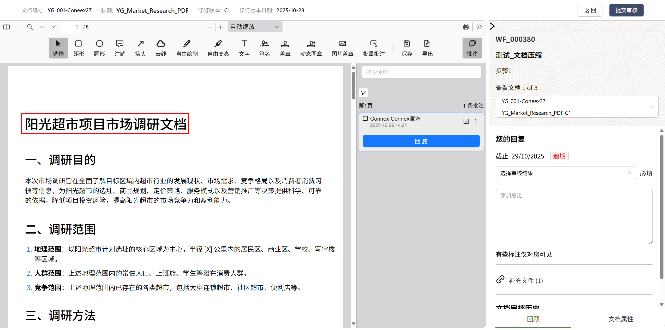Screen dimensions: 665x330
Task: Choose the Free highlight (自由高亮) tool
Action: 218,48
